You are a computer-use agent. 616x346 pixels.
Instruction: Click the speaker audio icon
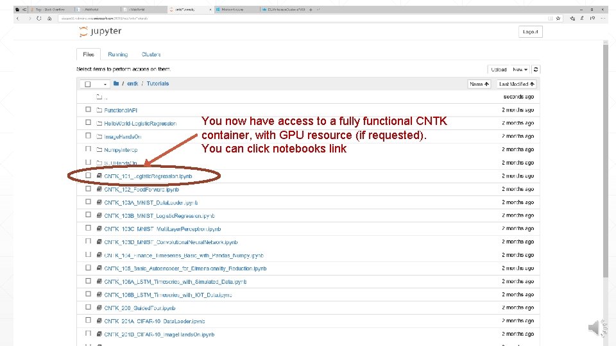tap(597, 328)
